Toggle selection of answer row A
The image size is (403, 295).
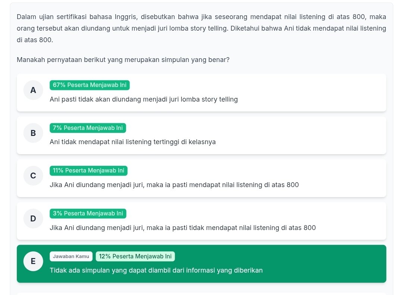201,92
